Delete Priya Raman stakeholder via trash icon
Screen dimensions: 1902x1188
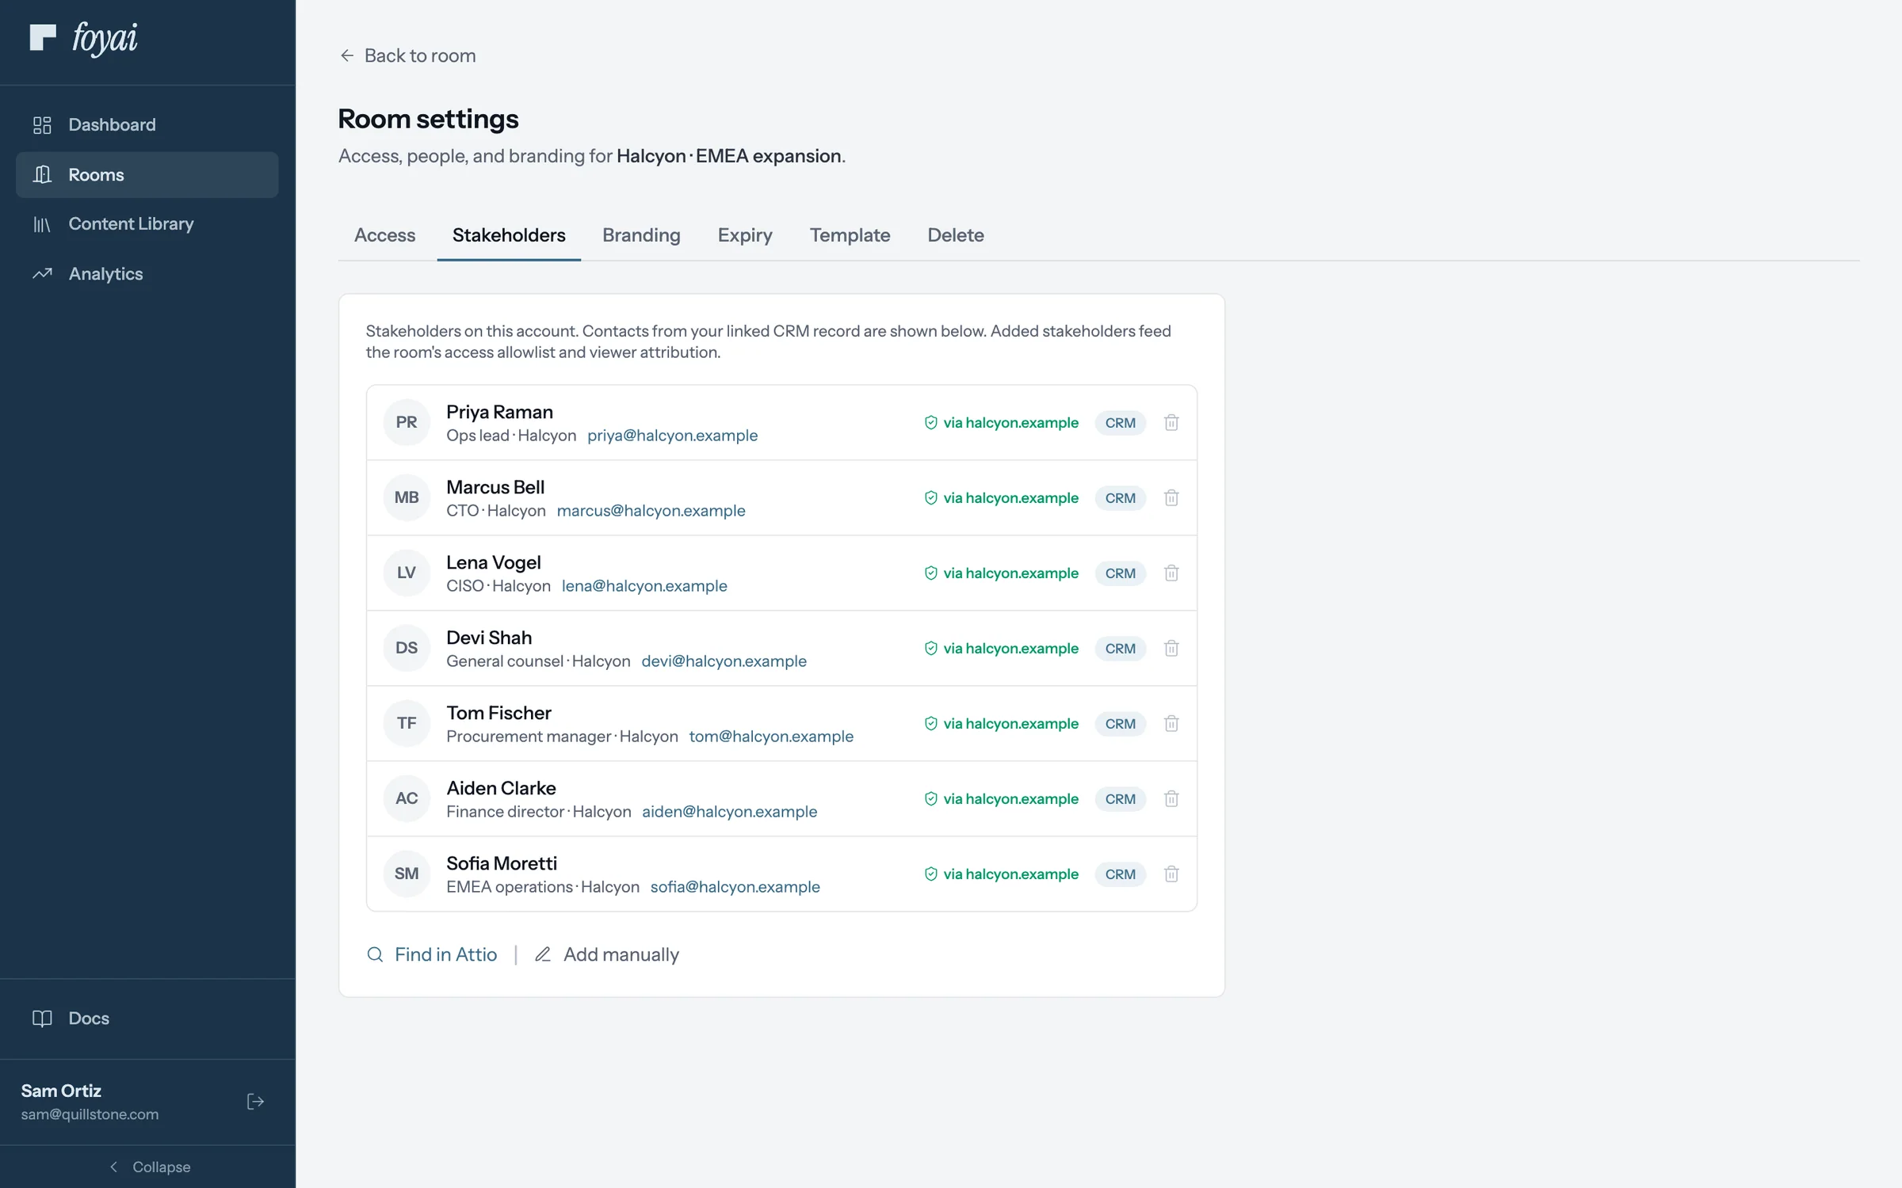coord(1171,423)
